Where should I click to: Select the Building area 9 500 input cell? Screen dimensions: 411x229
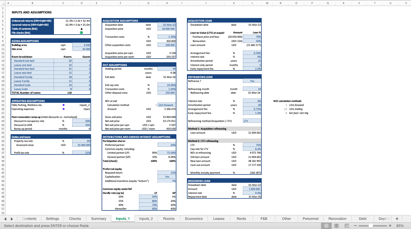(x=82, y=45)
